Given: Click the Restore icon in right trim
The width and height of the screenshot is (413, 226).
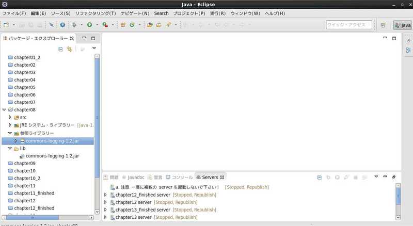Looking at the screenshot, I should (408, 41).
